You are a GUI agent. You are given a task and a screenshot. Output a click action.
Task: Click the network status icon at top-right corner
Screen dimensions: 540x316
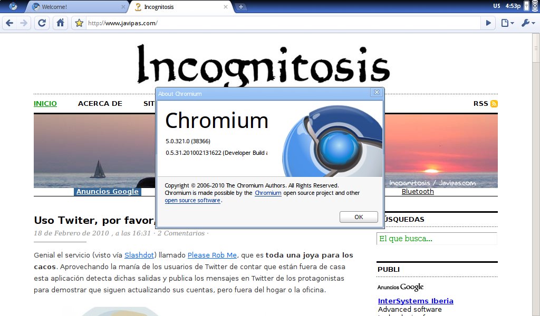(536, 6)
